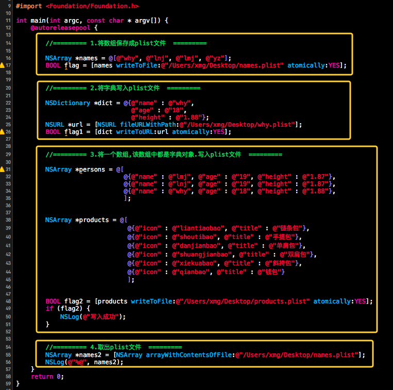Click the @"qianbao" string

coord(191,272)
